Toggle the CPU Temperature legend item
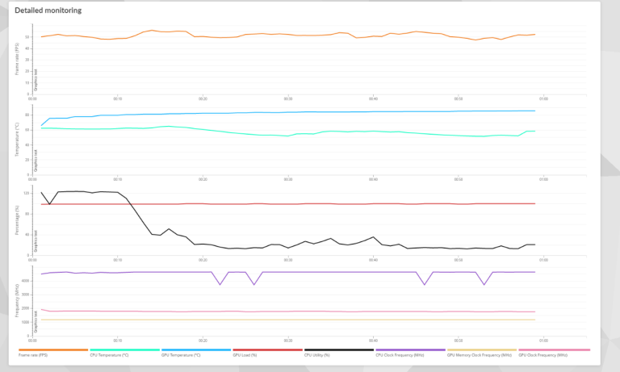This screenshot has height=372, width=620. coord(109,354)
